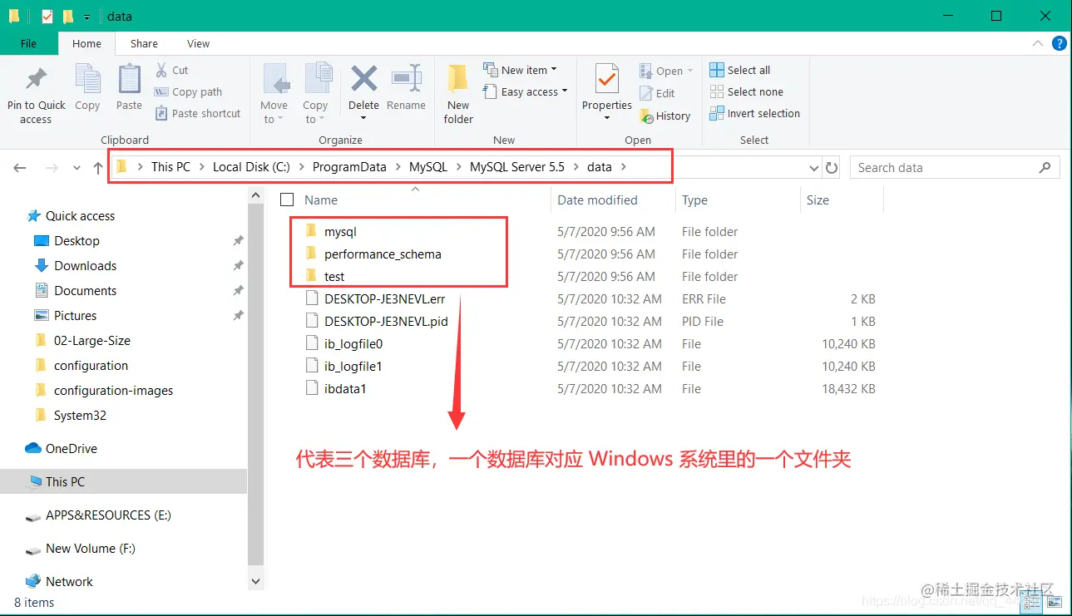Click ProgramData in the address path
Screen dimensions: 1072x616
coord(349,167)
